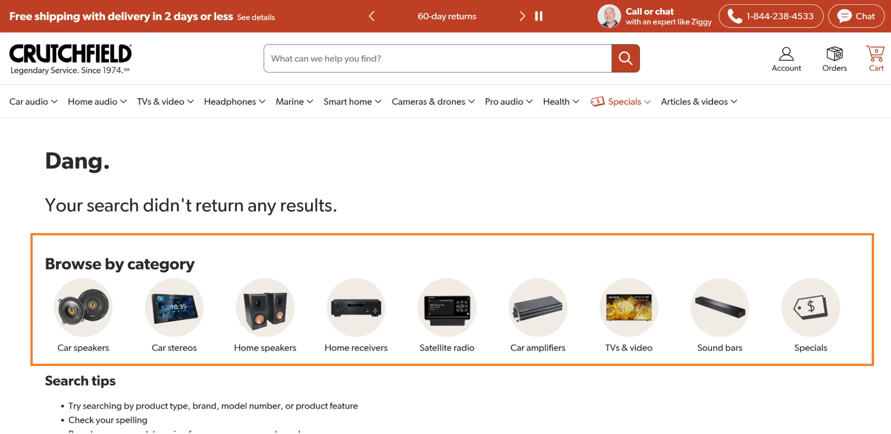This screenshot has height=434, width=891.
Task: Open the shopping Cart icon
Action: pos(875,55)
